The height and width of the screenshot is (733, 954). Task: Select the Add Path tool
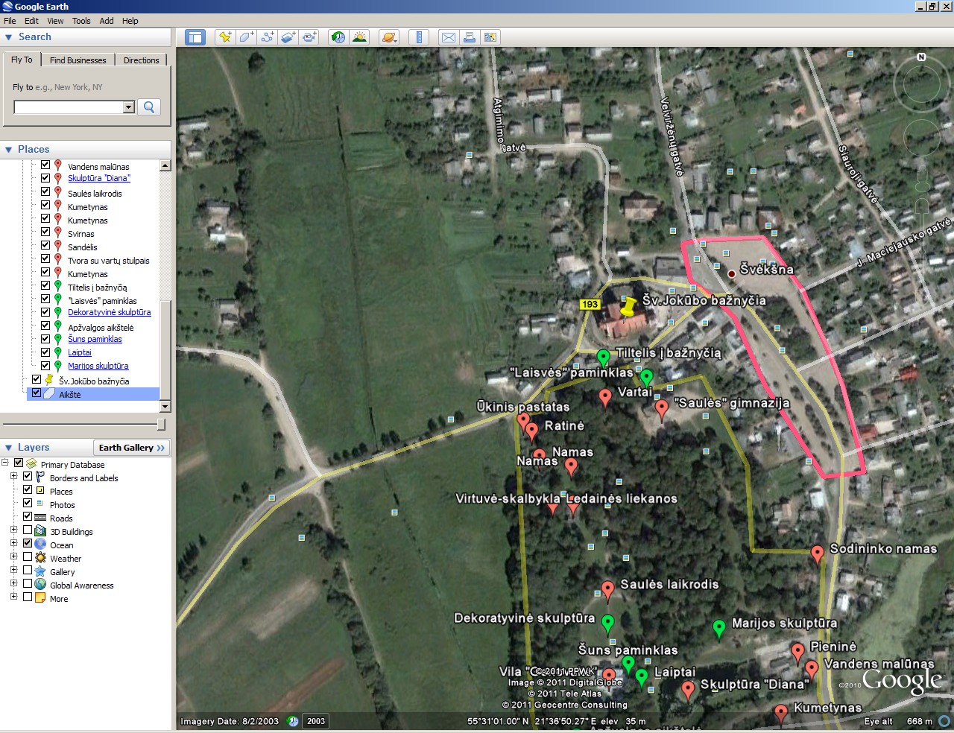268,37
